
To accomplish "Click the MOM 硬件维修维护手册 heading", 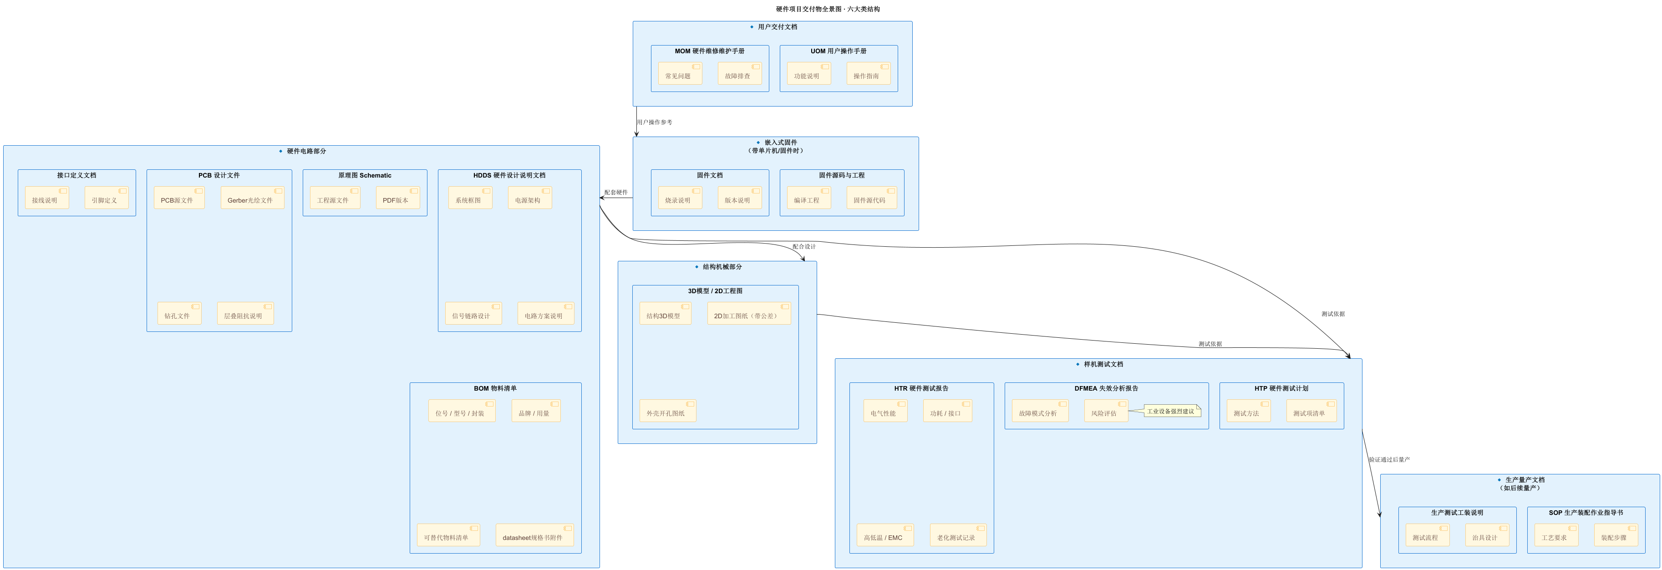I will (x=710, y=51).
